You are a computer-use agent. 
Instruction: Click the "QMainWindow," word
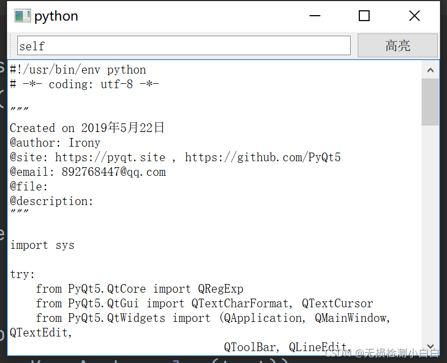tap(353, 318)
